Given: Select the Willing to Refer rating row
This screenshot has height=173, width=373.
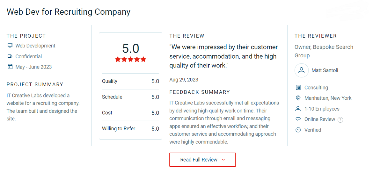Looking at the screenshot, I should coord(130,129).
